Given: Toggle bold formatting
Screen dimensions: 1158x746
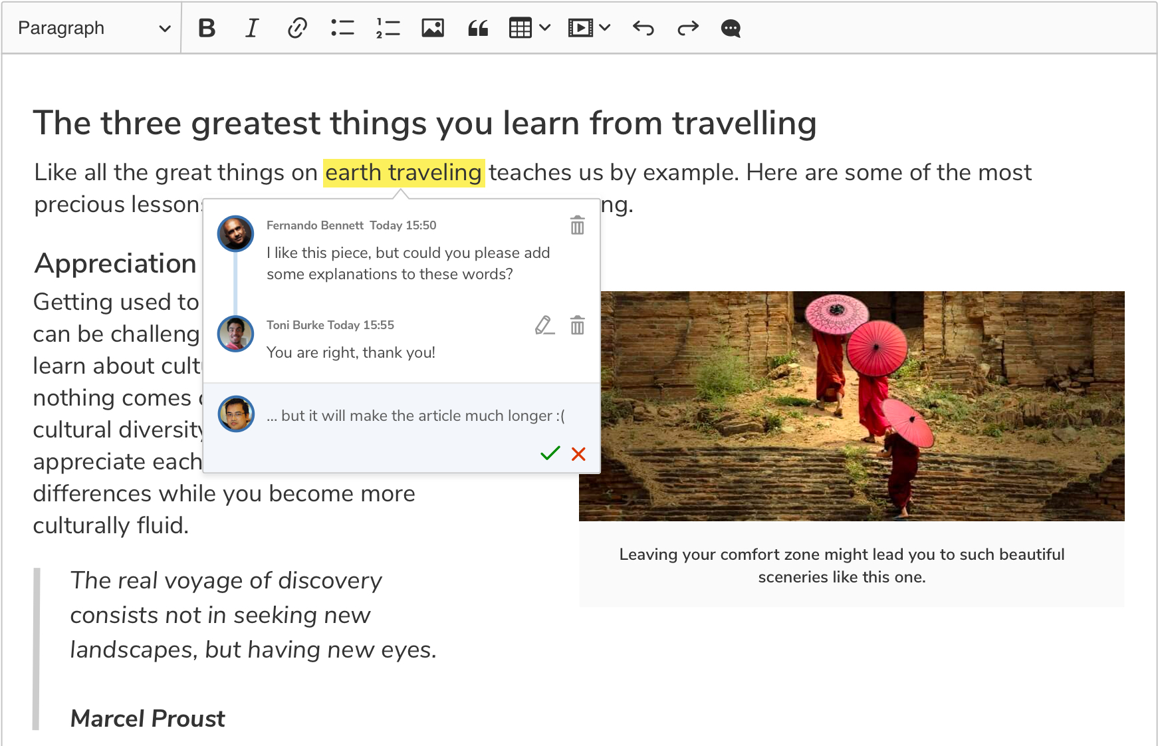Looking at the screenshot, I should pos(207,27).
